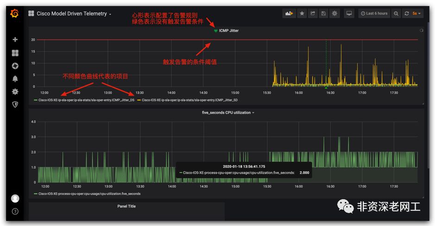Toggle the cycle view mode monitor icon

coord(349,13)
